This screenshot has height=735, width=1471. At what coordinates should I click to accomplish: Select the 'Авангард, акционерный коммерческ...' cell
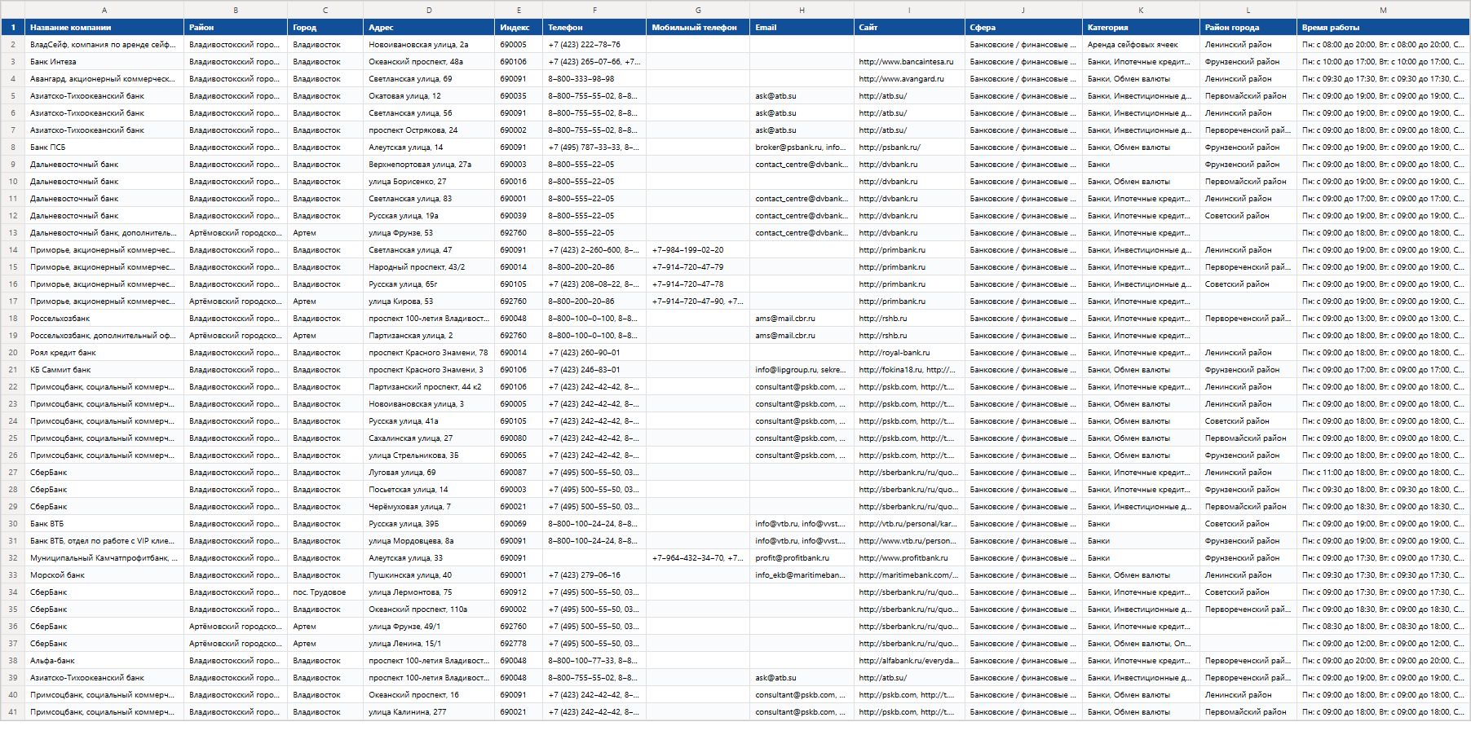[x=104, y=79]
